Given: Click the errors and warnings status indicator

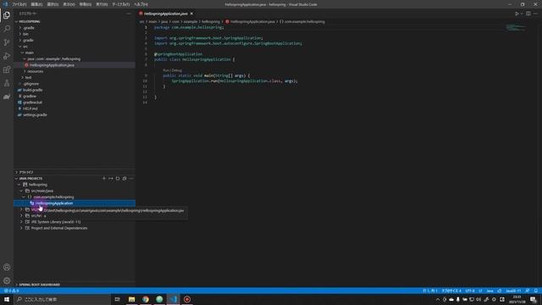Looking at the screenshot, I should (x=11, y=291).
